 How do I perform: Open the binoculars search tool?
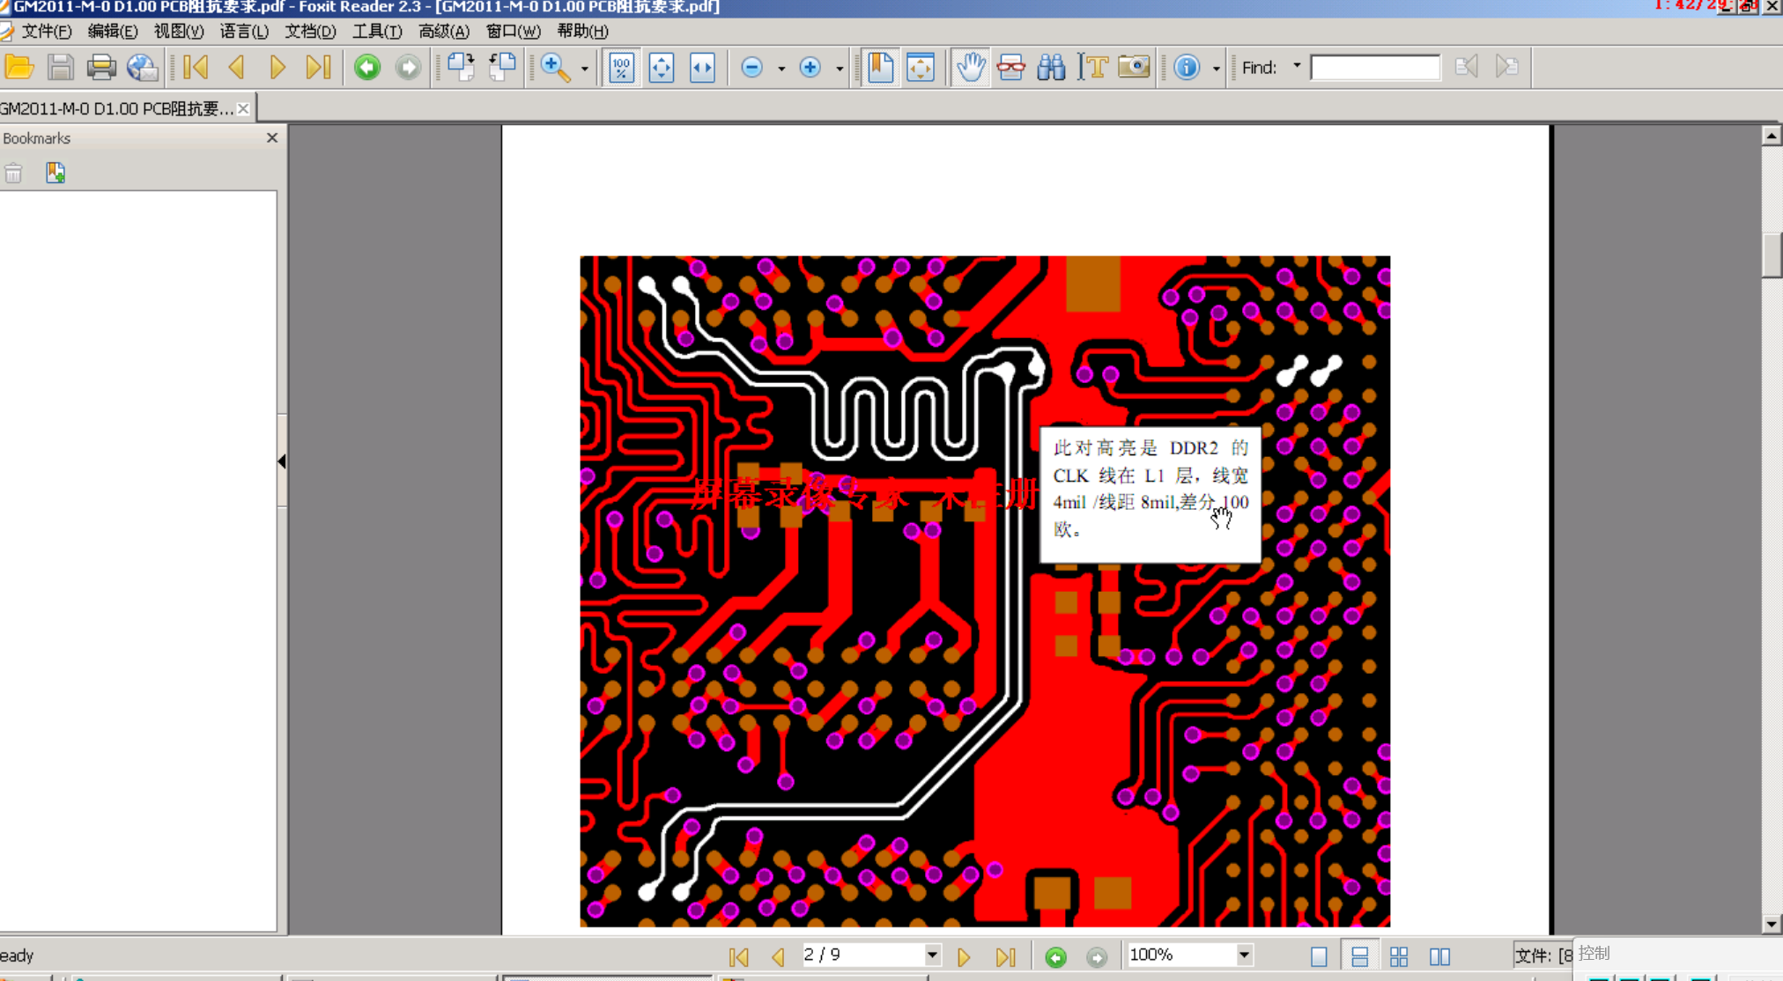click(x=1051, y=67)
